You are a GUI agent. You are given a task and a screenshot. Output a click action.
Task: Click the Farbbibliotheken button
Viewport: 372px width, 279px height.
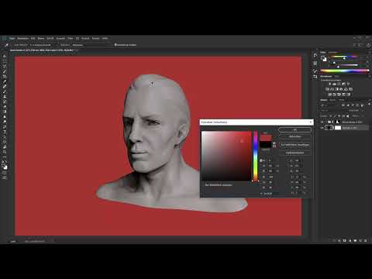point(294,153)
